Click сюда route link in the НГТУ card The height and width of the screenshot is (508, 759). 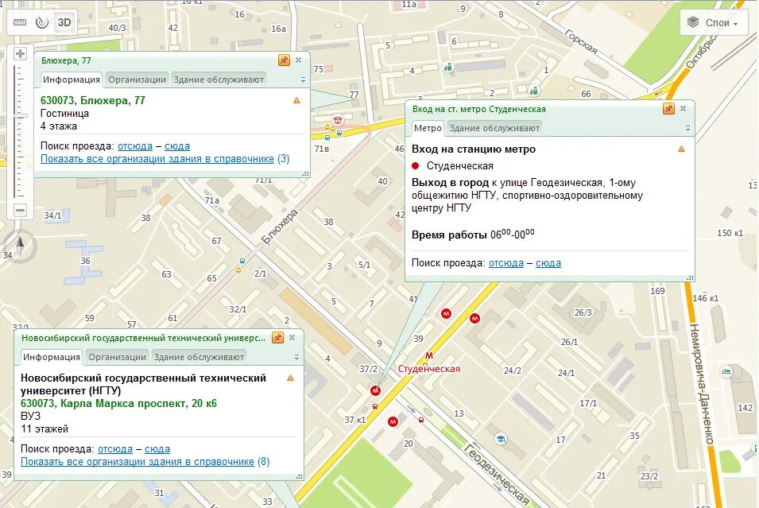coord(157,449)
